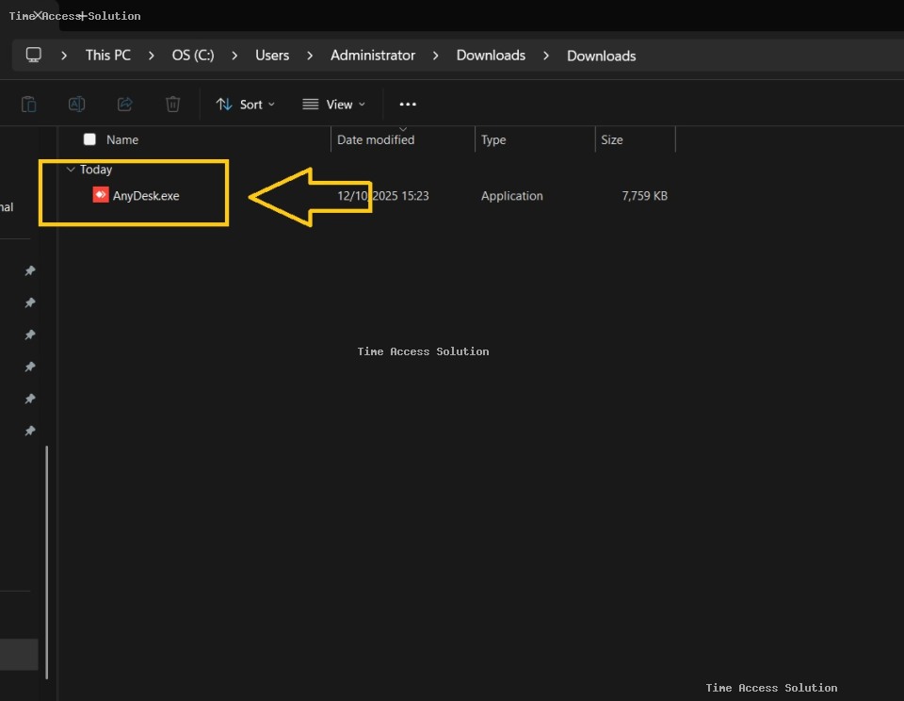Click the Share icon in toolbar
The height and width of the screenshot is (701, 904).
click(x=124, y=105)
